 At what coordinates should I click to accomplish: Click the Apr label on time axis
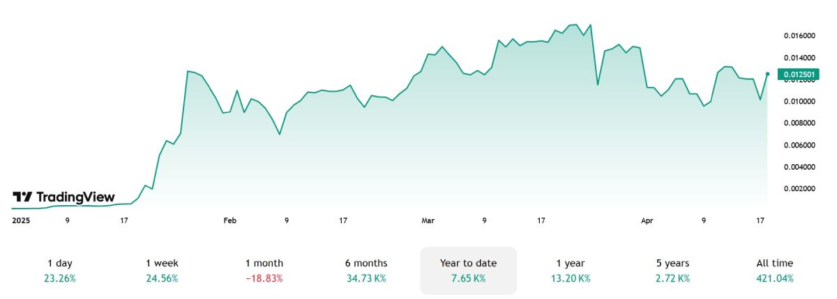tap(647, 220)
